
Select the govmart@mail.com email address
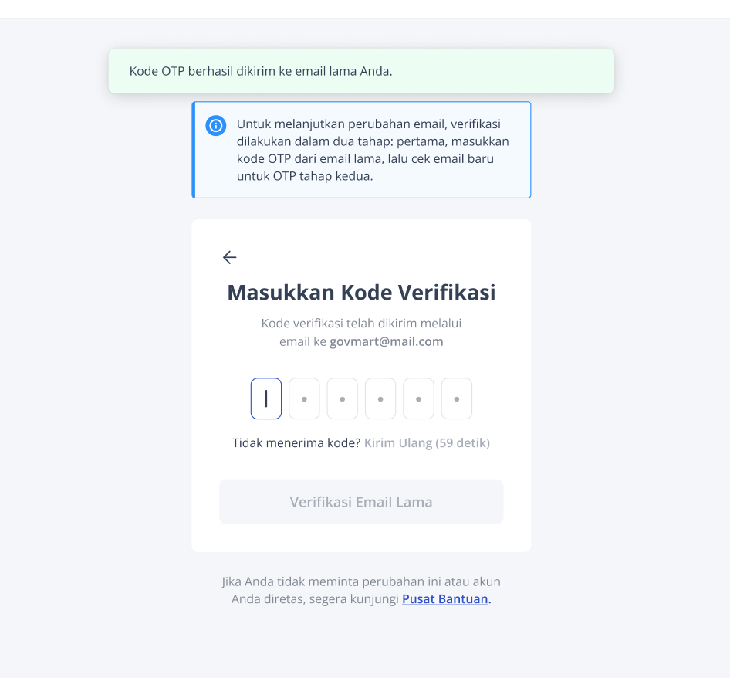point(387,341)
